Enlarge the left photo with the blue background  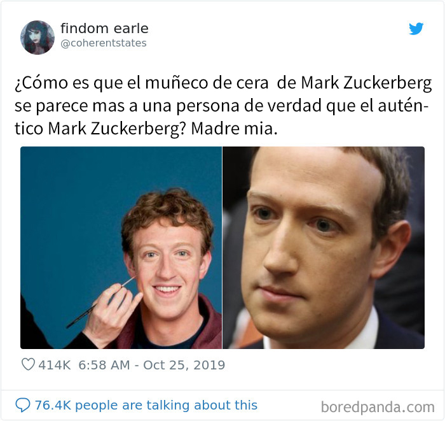(x=121, y=248)
